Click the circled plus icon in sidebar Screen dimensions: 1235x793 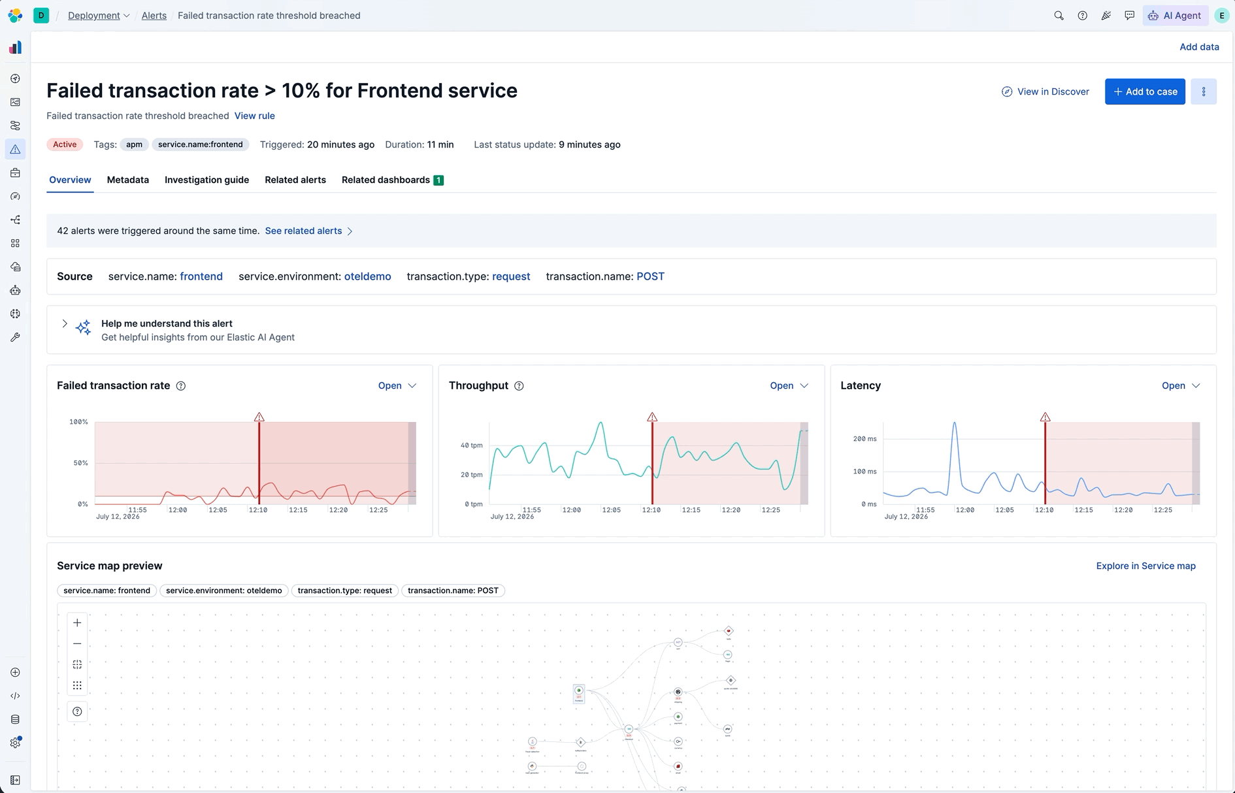(x=15, y=672)
